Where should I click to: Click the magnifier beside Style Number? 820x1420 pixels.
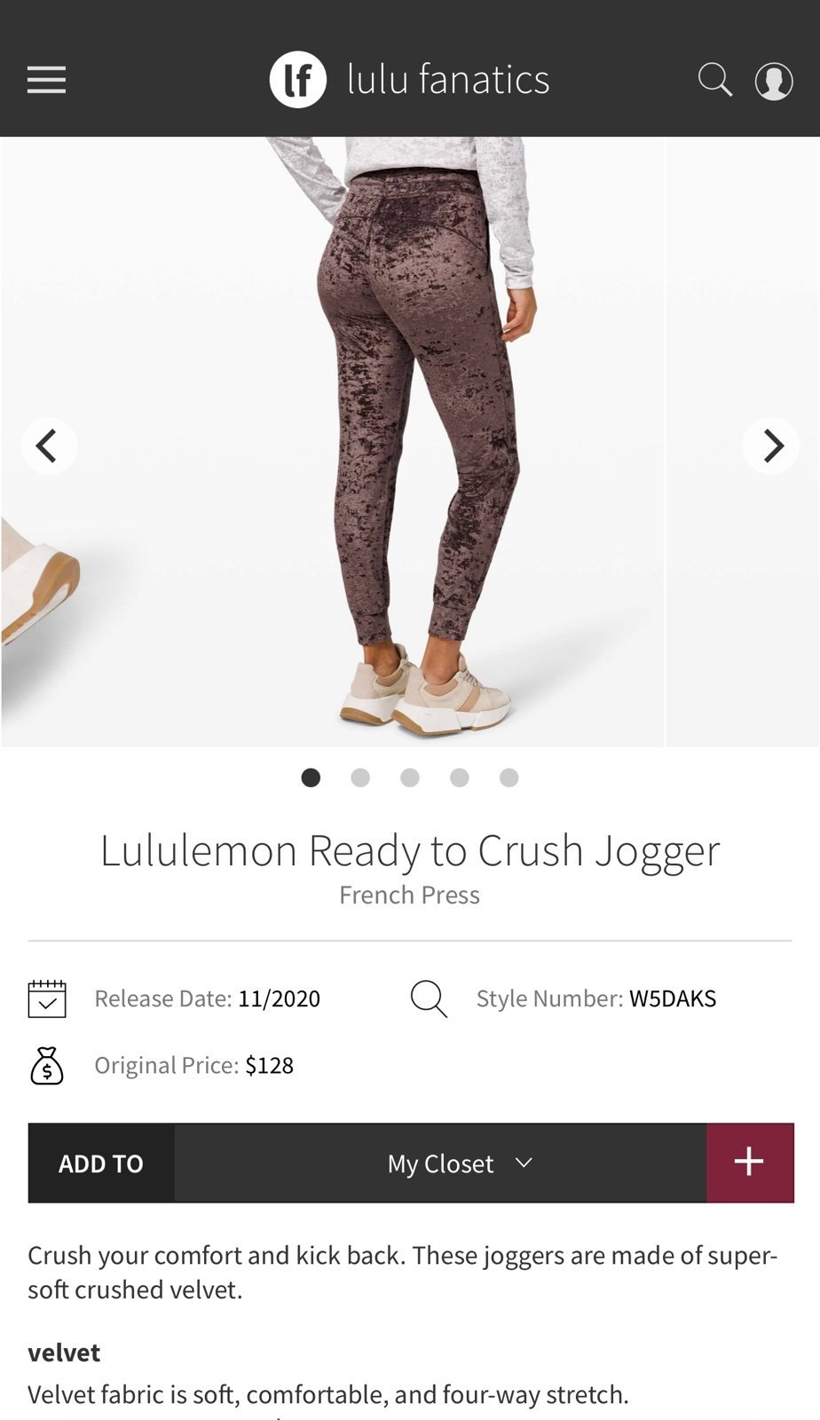tap(429, 998)
